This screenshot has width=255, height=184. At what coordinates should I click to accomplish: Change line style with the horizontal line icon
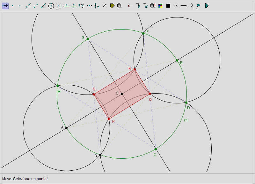tap(184, 6)
